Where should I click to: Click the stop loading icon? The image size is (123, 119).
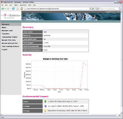pos(18,9)
